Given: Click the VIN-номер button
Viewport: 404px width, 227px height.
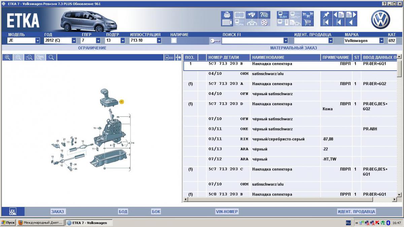Looking at the screenshot, I should tap(227, 212).
